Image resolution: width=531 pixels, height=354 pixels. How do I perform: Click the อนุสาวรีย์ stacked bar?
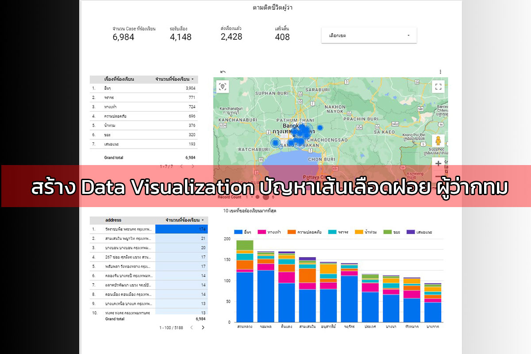pyautogui.click(x=328, y=292)
